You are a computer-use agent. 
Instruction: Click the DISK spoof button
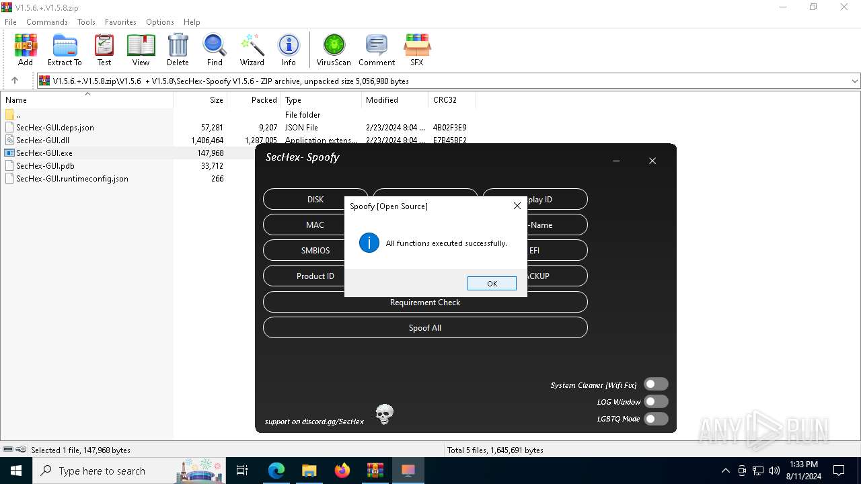pyautogui.click(x=315, y=199)
